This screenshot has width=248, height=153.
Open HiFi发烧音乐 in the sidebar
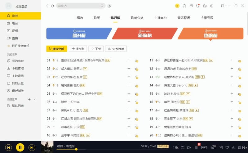[20, 46]
